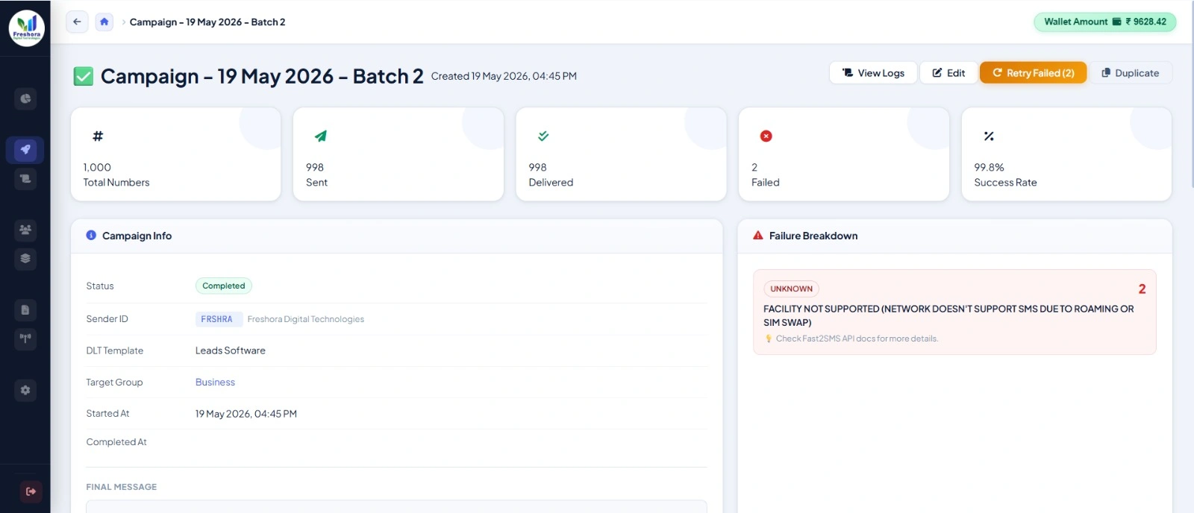The image size is (1194, 513).
Task: Open the layers stack sidebar icon
Action: (25, 259)
